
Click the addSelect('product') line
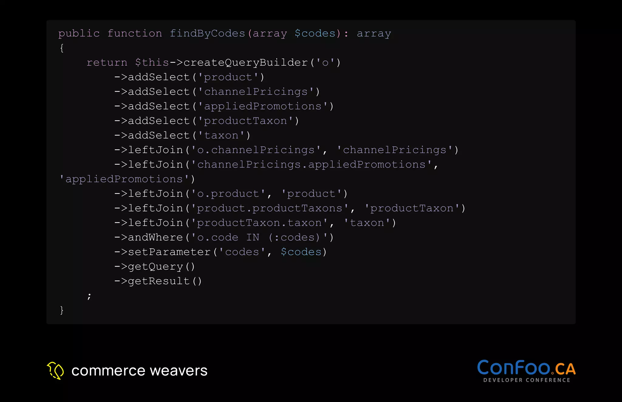[189, 77]
